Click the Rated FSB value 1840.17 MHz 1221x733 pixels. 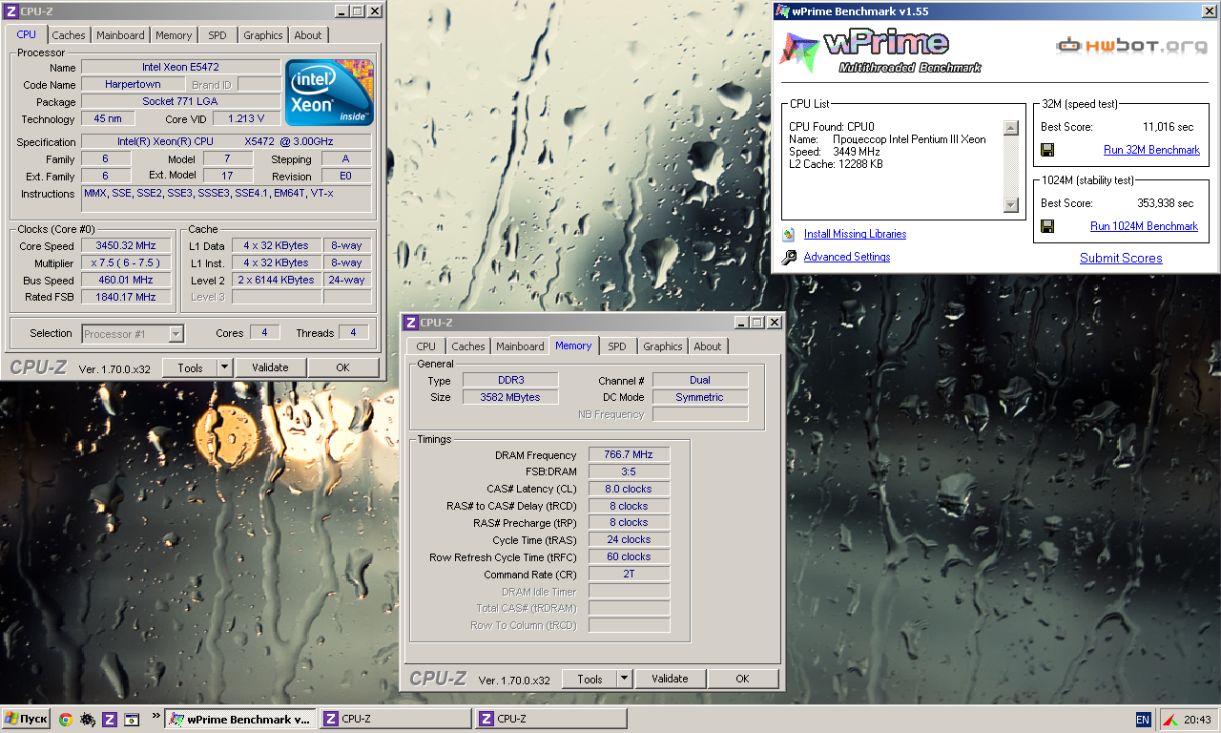(125, 297)
